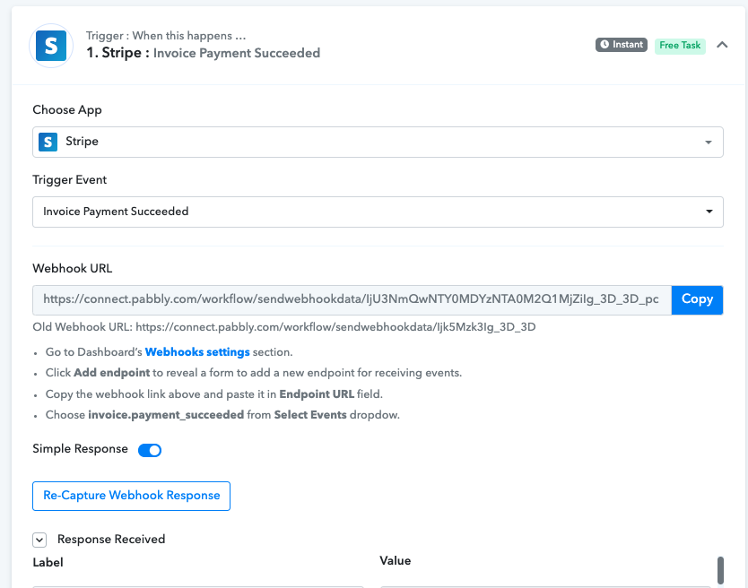Open the Trigger Event dropdown
Image resolution: width=748 pixels, height=588 pixels.
pyautogui.click(x=378, y=212)
